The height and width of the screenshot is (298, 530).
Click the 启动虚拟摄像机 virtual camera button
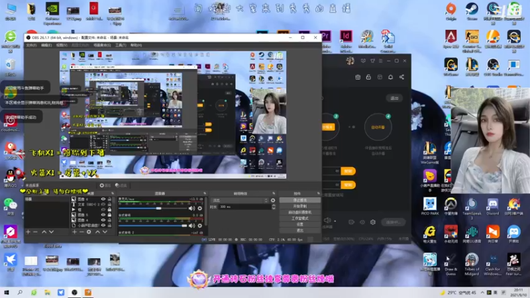click(x=300, y=213)
